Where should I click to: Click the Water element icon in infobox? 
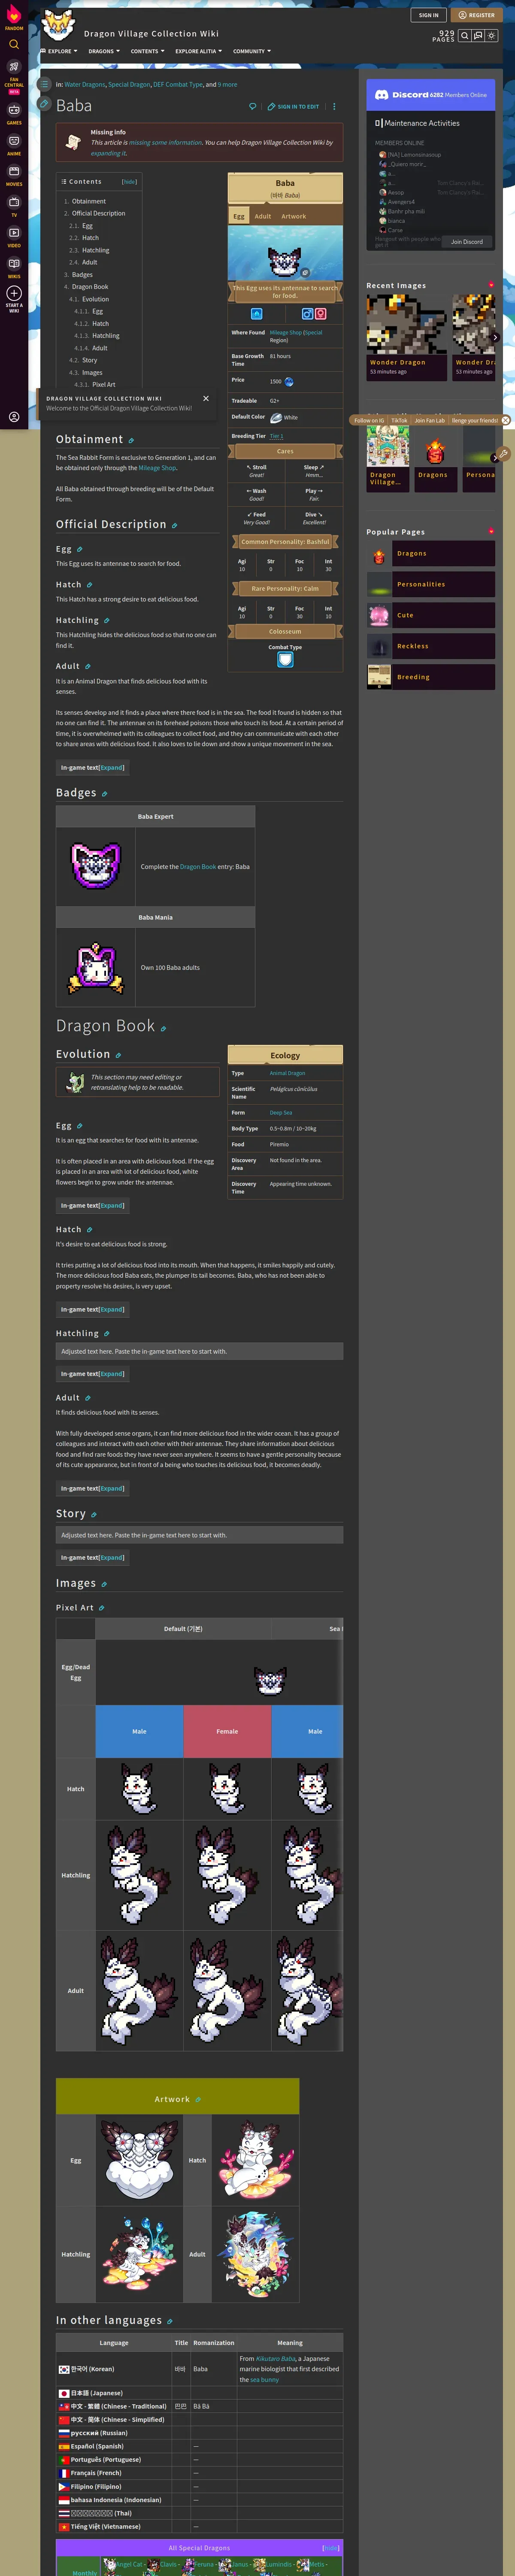[256, 313]
